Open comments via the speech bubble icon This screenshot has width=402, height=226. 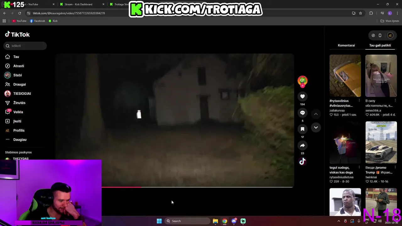coord(302,113)
